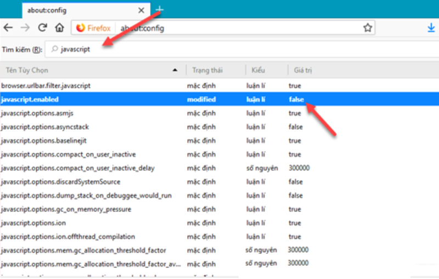Image resolution: width=439 pixels, height=279 pixels.
Task: Select javascript.options.dump_stack_on_debuggee_would_run row
Action: (x=219, y=196)
